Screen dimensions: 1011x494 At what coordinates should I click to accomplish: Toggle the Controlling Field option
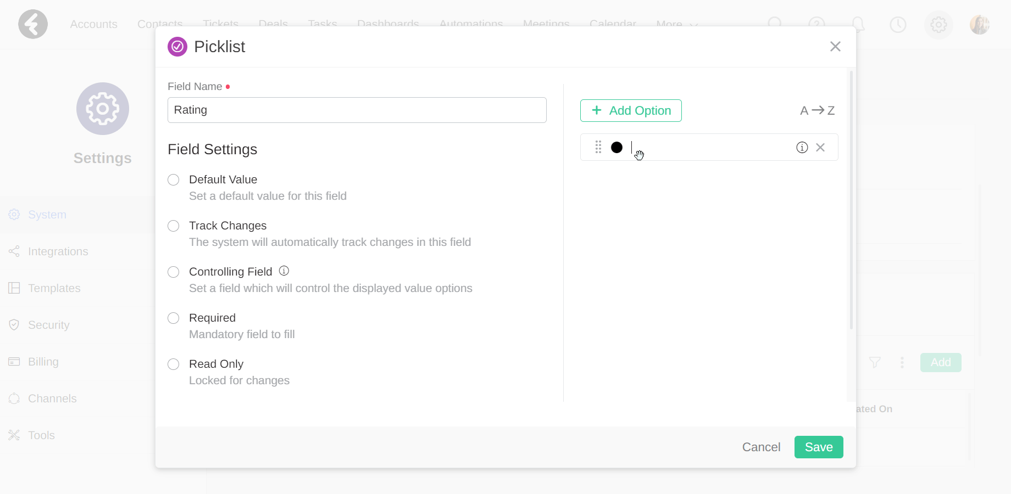(174, 272)
